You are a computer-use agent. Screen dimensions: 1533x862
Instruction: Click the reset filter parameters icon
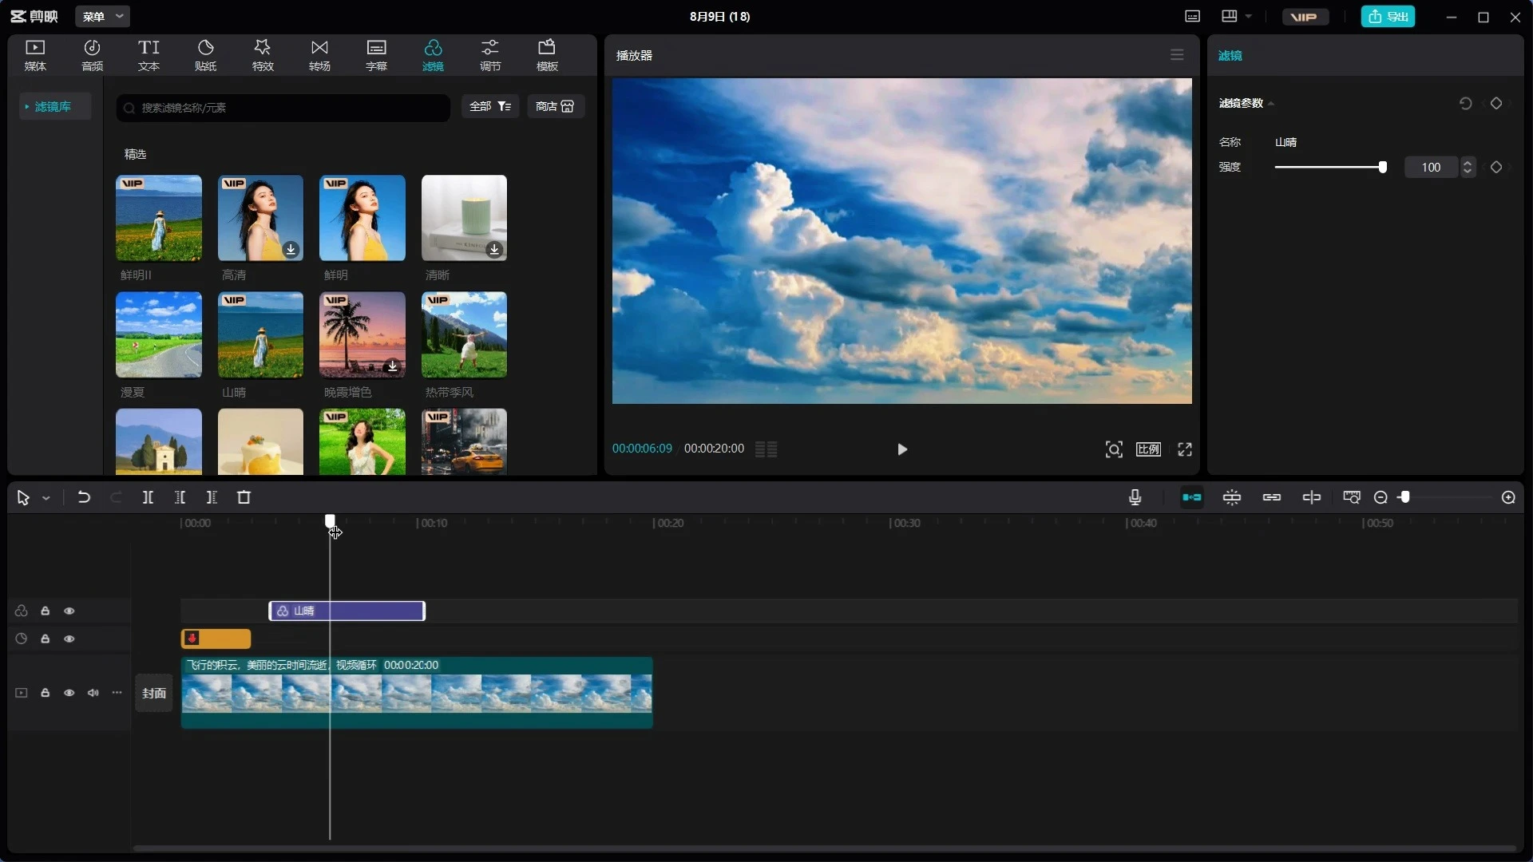click(x=1465, y=103)
